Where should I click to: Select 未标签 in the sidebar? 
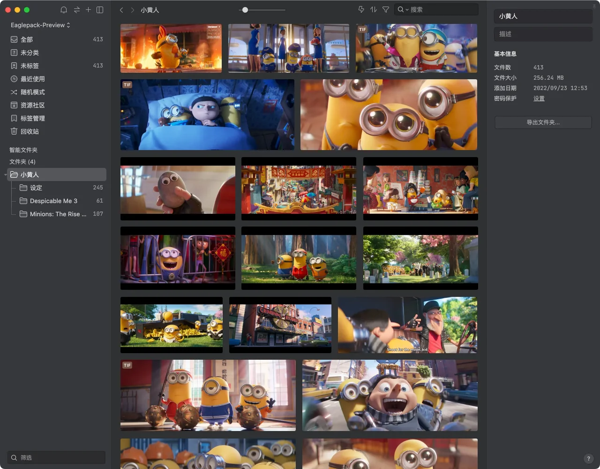tap(57, 66)
